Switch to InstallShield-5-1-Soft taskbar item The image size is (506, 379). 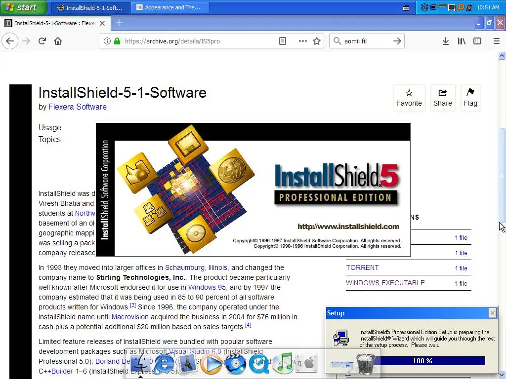tap(90, 7)
